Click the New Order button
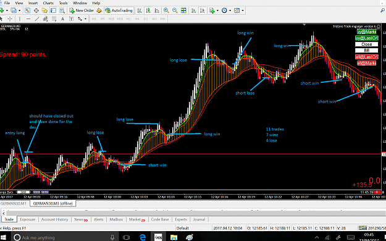The height and width of the screenshot is (241, 386). pyautogui.click(x=82, y=11)
